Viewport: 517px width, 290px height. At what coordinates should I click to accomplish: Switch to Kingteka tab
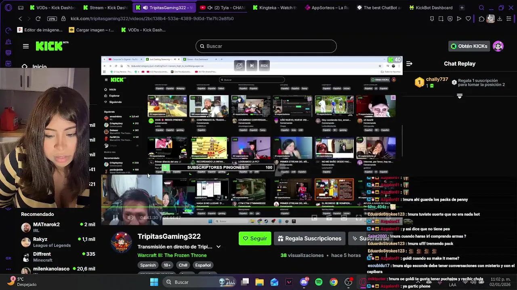point(275,8)
